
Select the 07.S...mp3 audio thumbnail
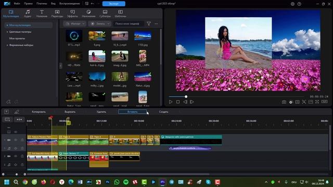[x=74, y=36]
